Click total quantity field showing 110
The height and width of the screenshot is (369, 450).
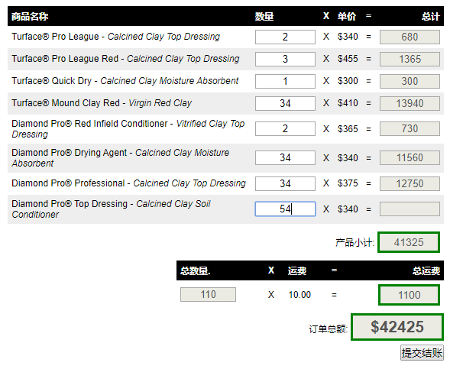click(x=208, y=294)
